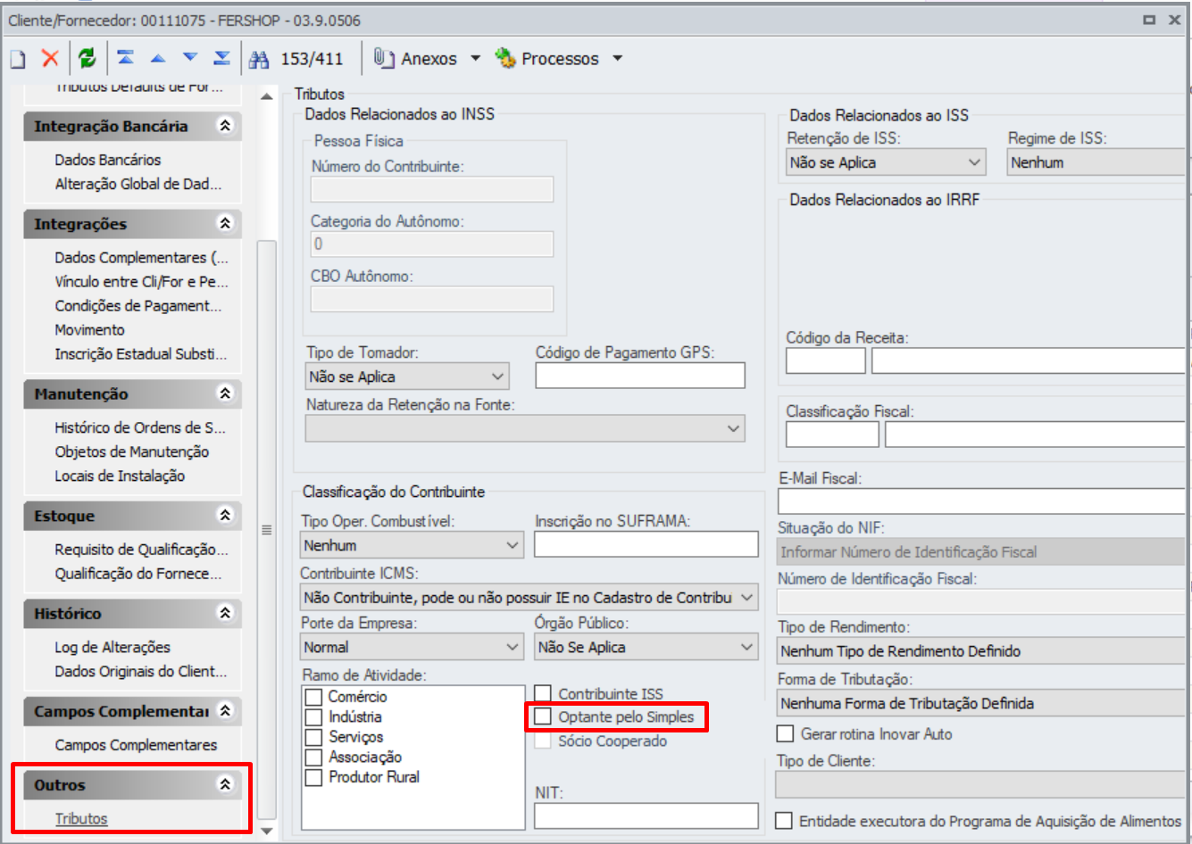1192x844 pixels.
Task: Open Log de Alterações
Action: 113,647
